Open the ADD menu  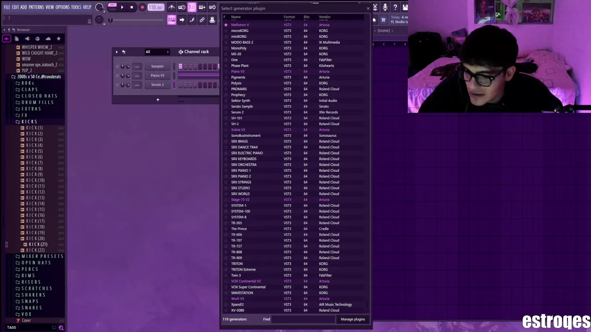(24, 7)
